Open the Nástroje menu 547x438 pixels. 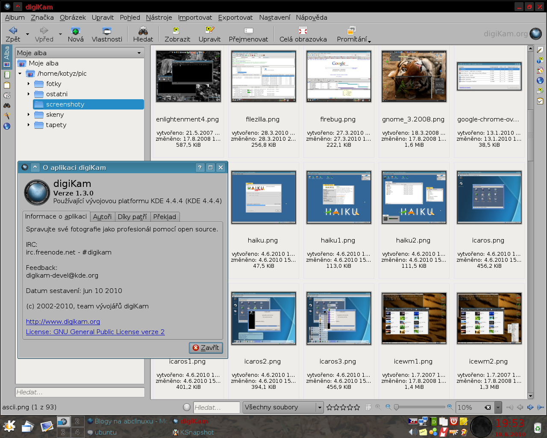pos(159,18)
